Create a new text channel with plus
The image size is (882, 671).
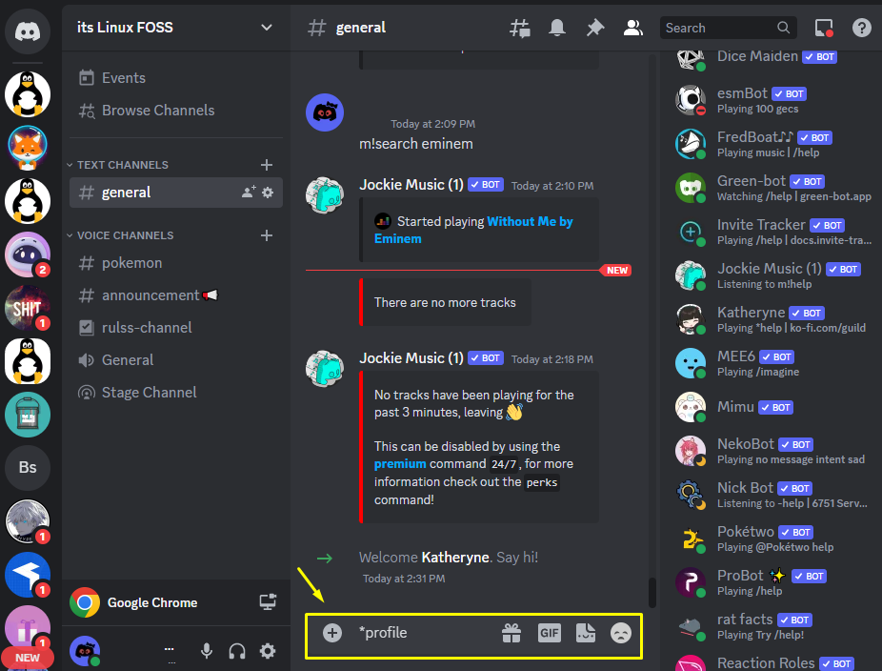267,165
